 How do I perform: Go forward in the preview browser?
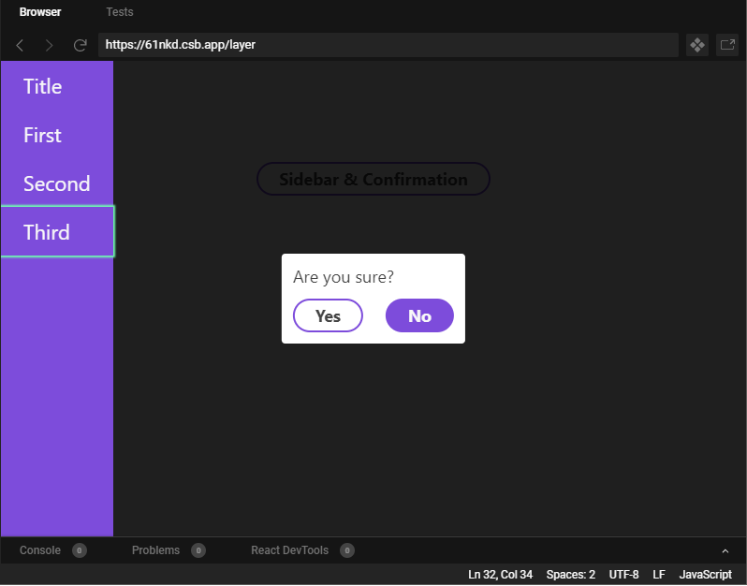click(49, 45)
